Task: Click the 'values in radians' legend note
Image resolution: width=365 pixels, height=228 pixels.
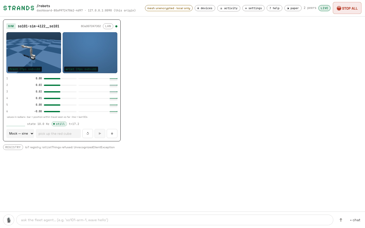Action: [x=47, y=117]
